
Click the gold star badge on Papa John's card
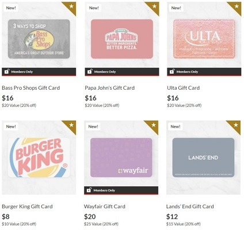[154, 6]
